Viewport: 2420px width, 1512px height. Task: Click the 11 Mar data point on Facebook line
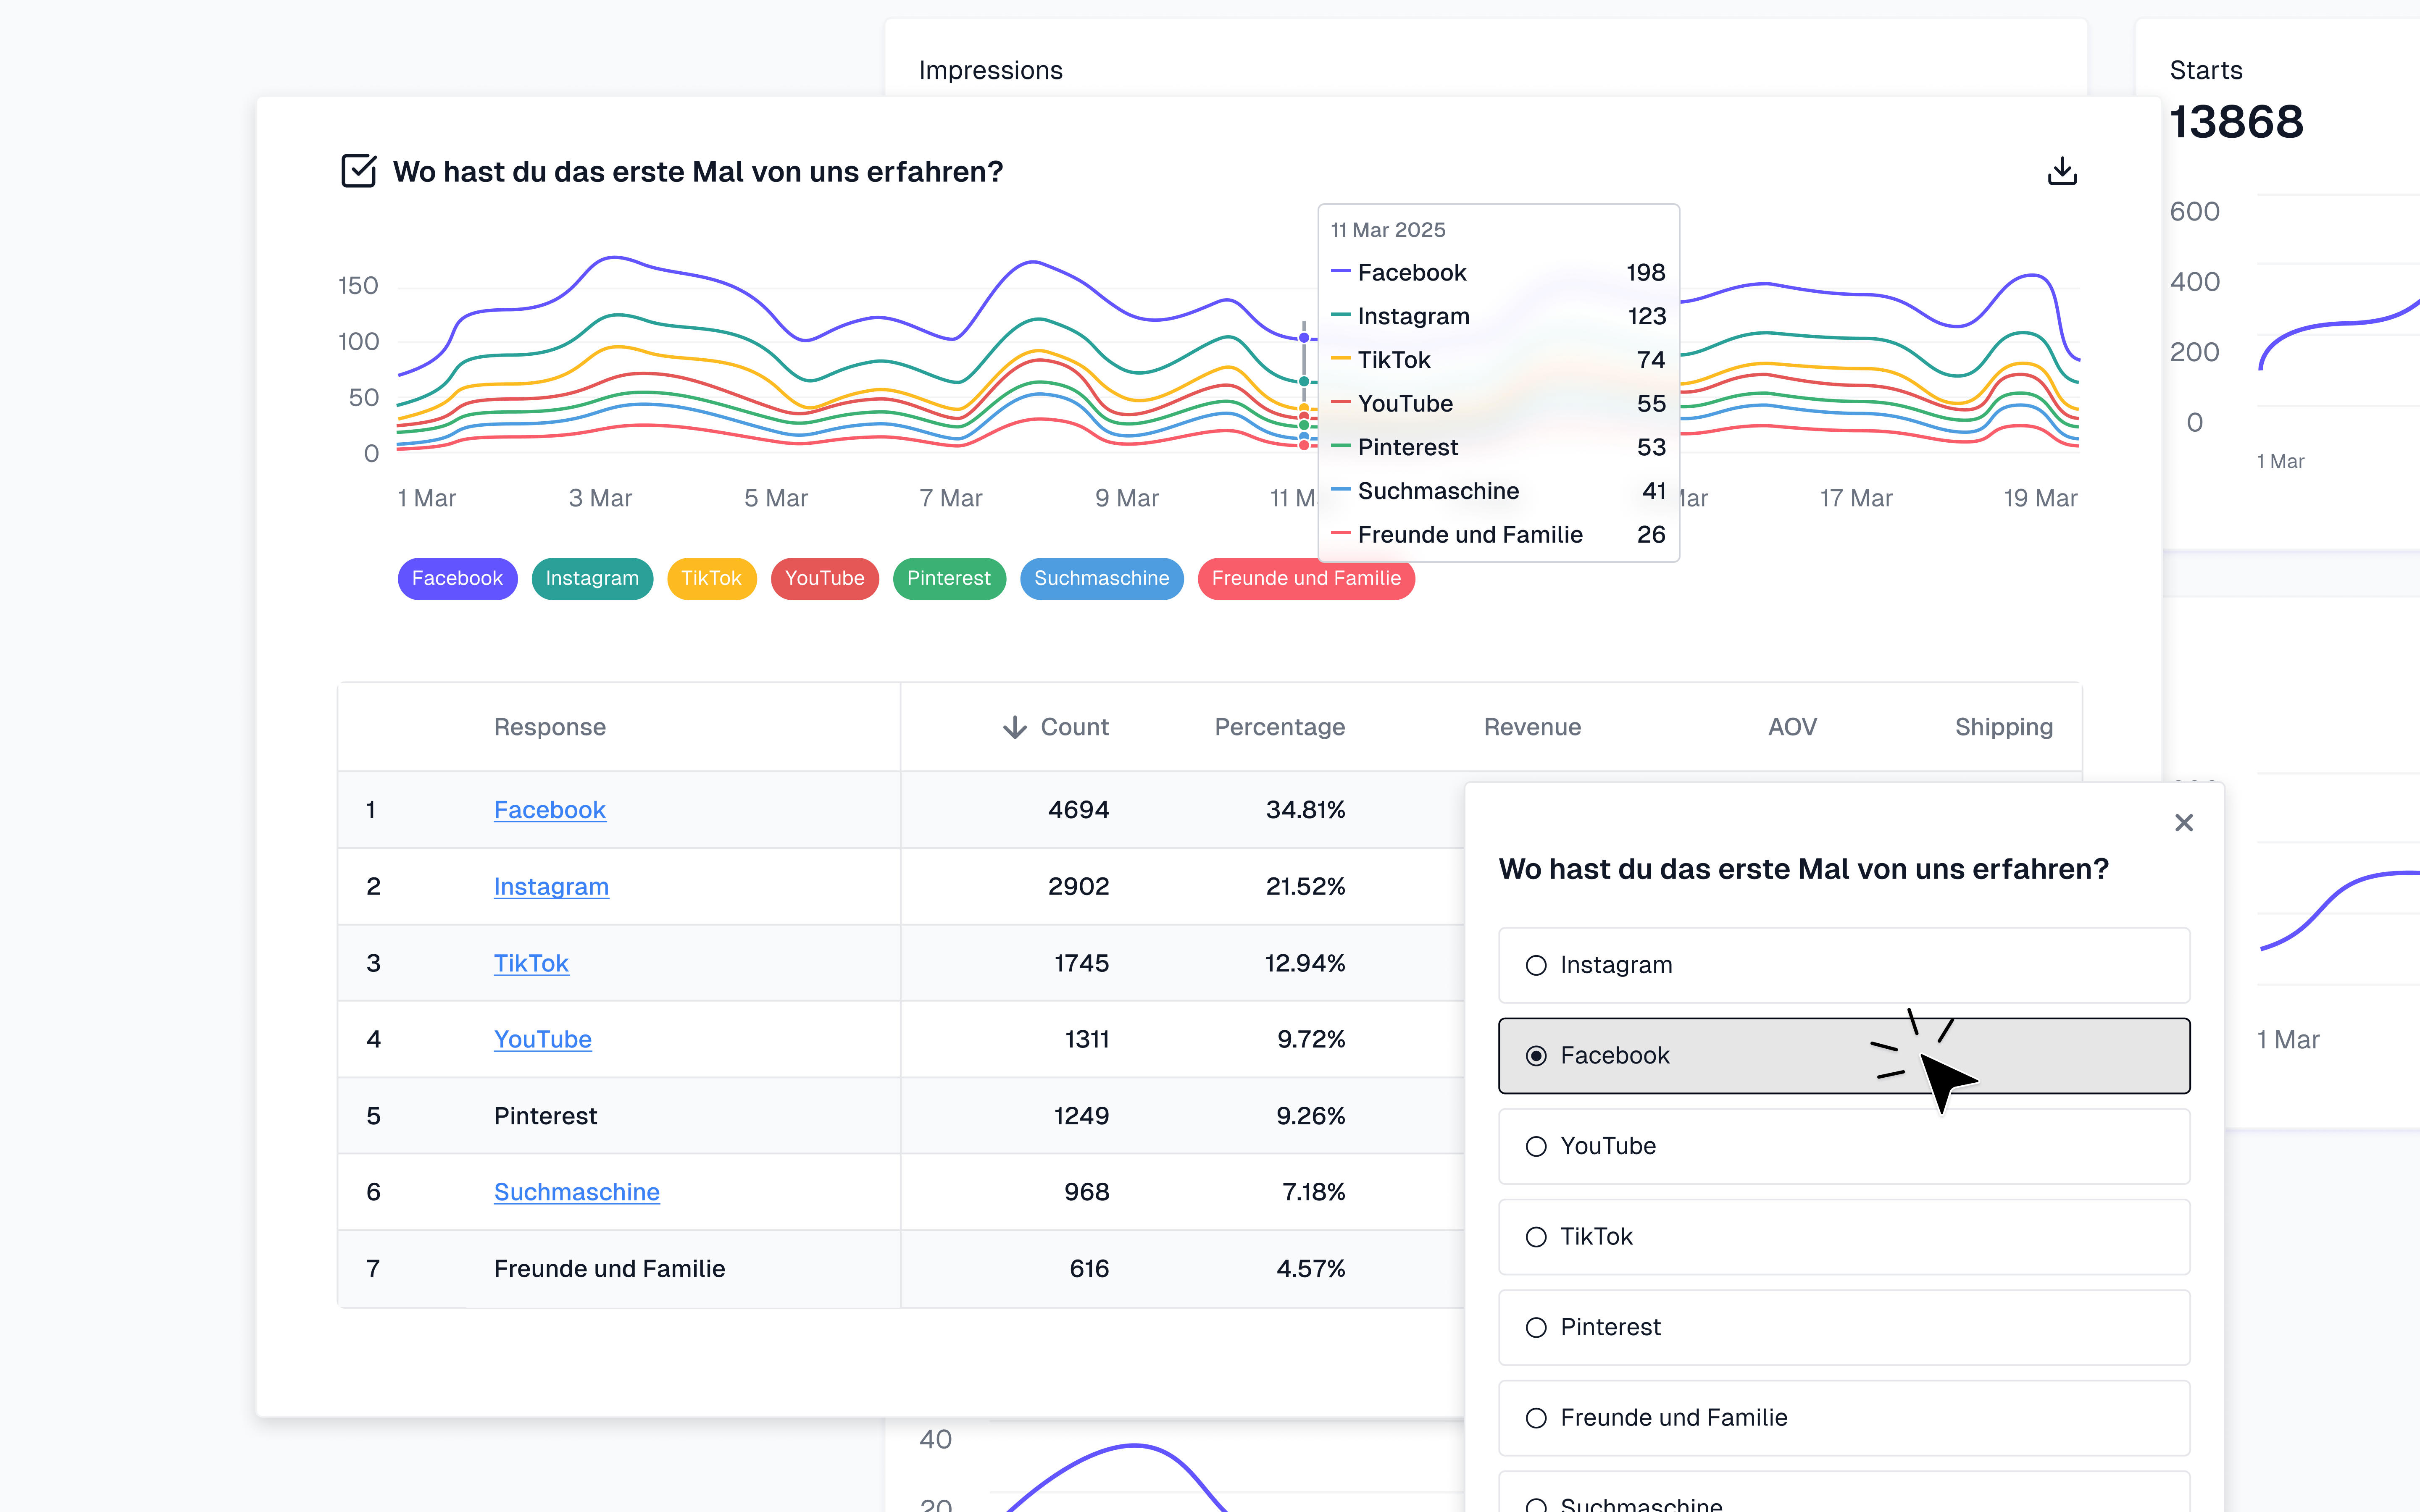[1304, 338]
